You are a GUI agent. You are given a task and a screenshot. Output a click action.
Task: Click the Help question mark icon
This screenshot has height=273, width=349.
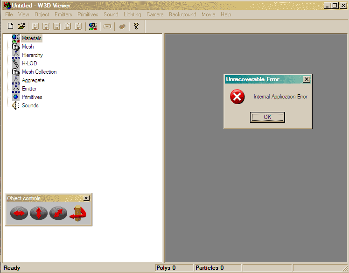click(x=136, y=27)
